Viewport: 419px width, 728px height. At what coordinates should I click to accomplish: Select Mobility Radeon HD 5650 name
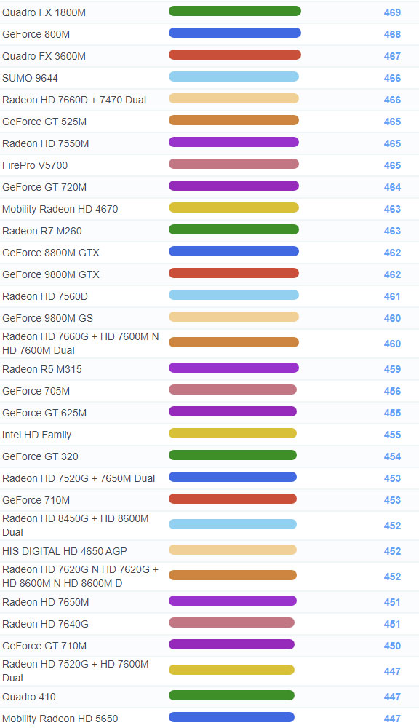60,719
